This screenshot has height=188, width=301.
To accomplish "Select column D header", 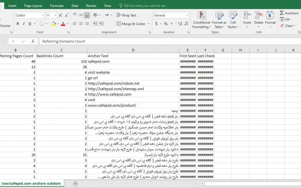I will tap(133, 50).
